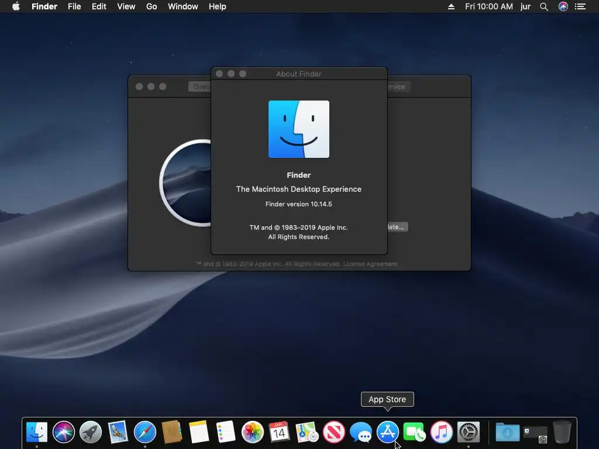The height and width of the screenshot is (449, 599).
Task: Click The Macintosh Desktop Experience text
Action: pyautogui.click(x=299, y=189)
